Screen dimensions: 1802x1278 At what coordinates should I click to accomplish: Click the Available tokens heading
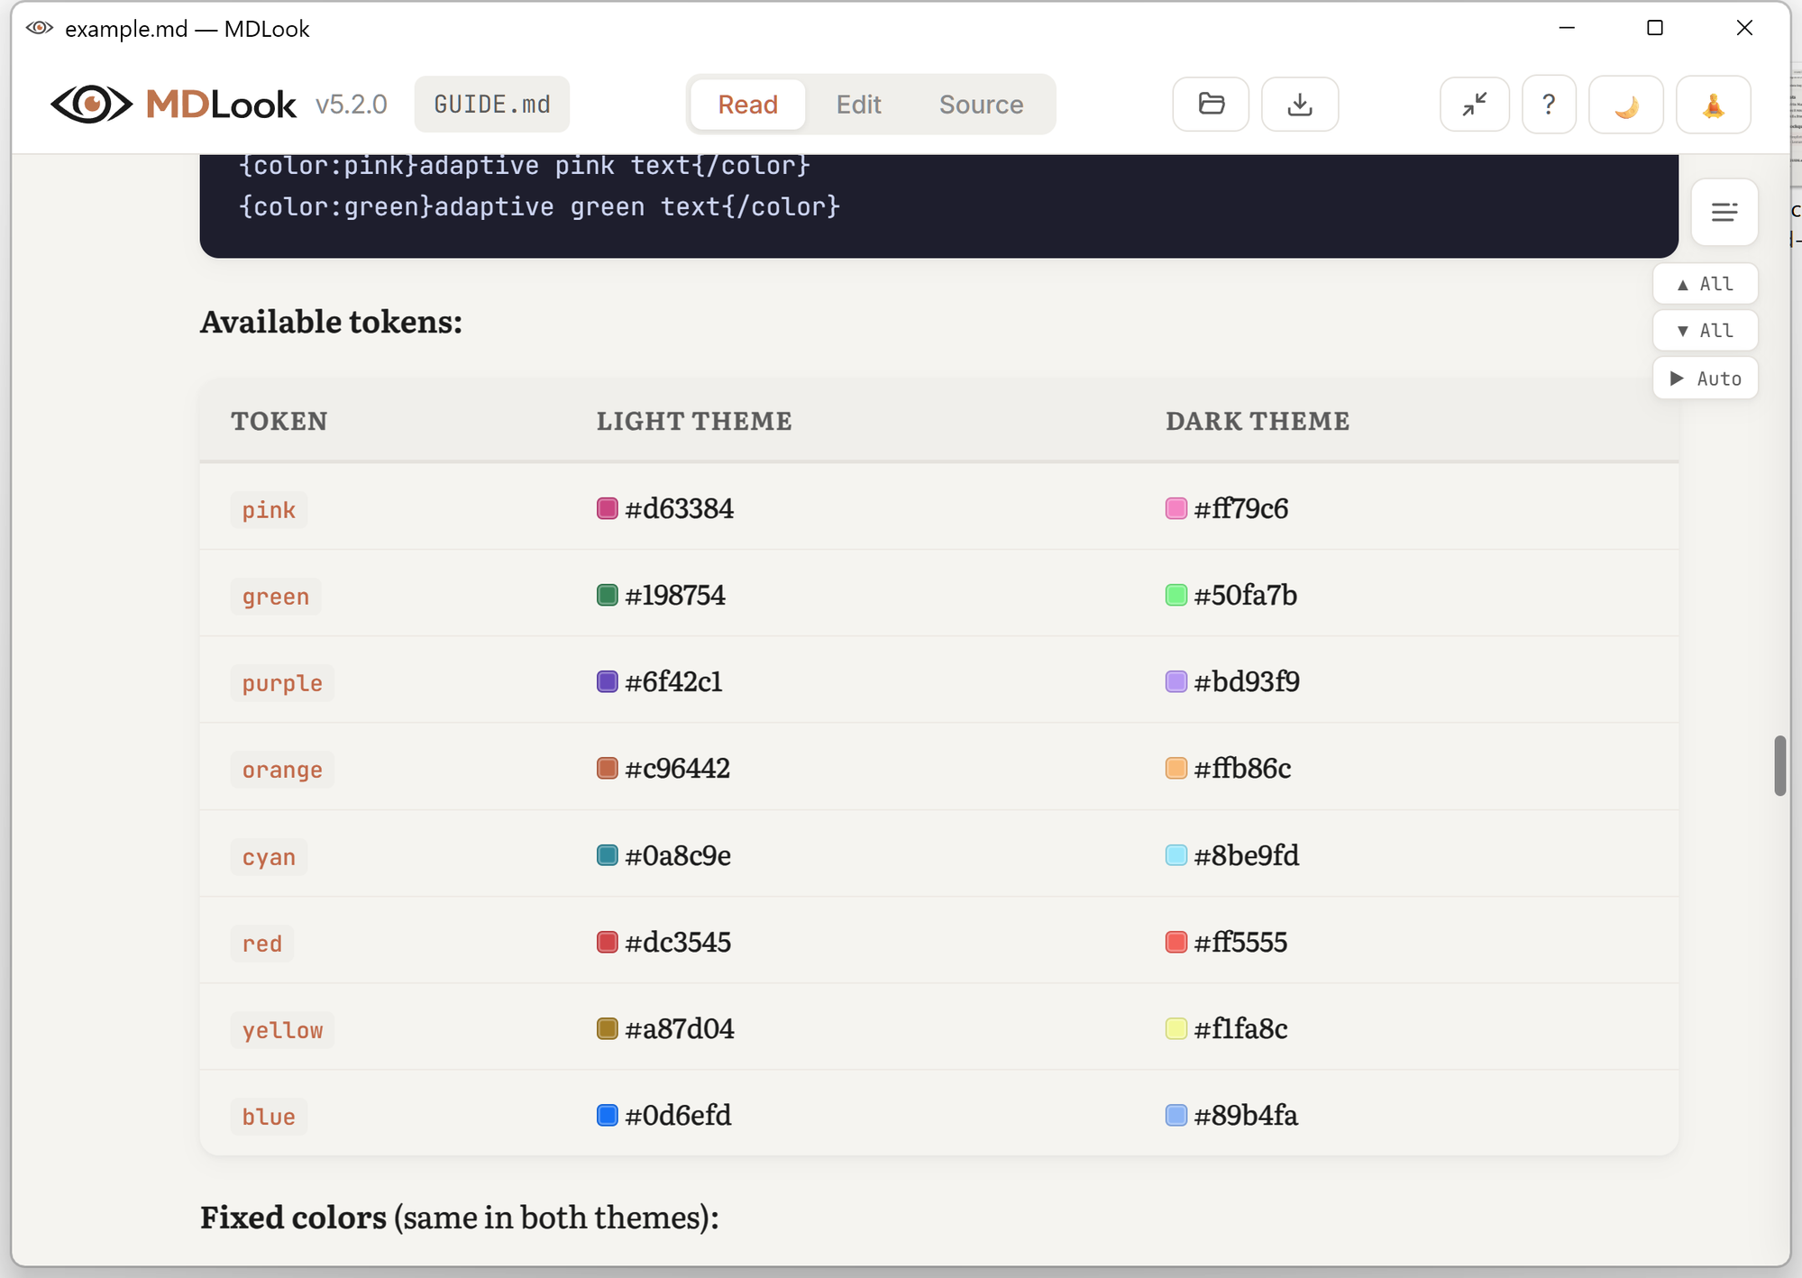point(331,322)
